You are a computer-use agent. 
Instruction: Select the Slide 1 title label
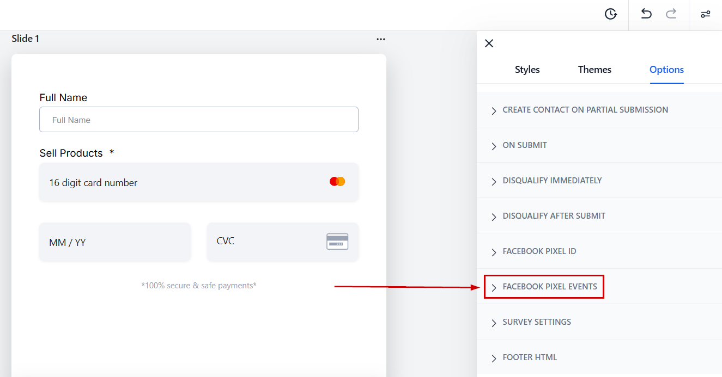coord(26,39)
